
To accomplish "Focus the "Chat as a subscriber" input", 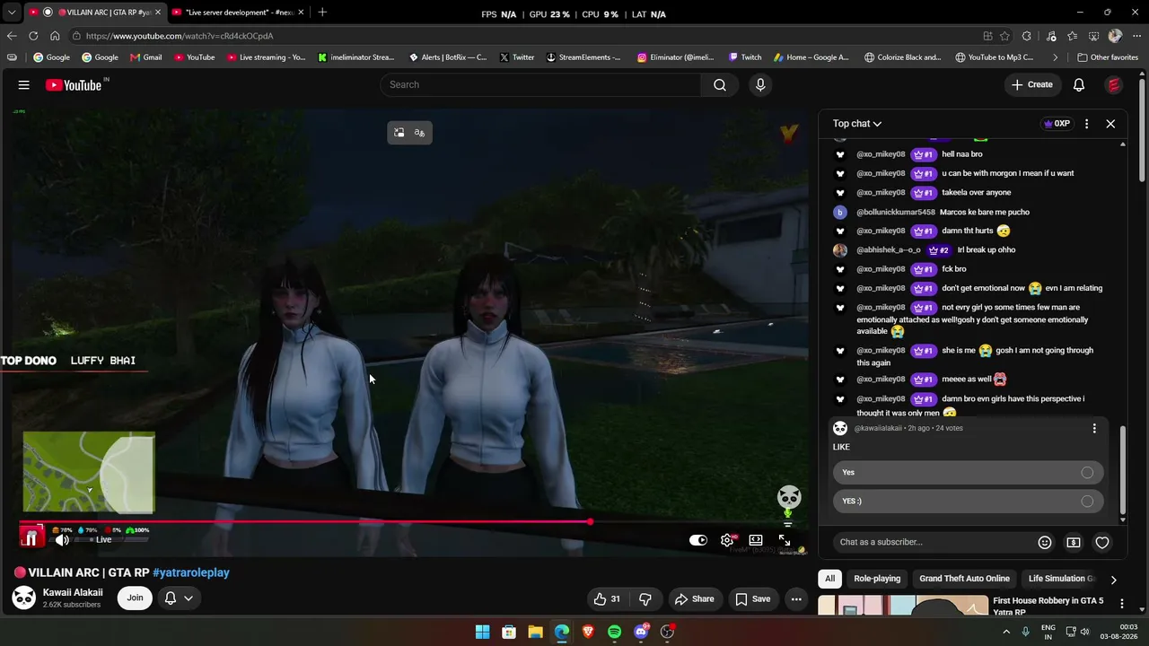I will [x=932, y=542].
